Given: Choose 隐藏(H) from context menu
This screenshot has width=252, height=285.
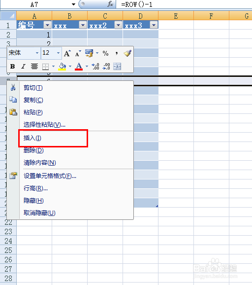Looking at the screenshot, I should coord(70,201).
